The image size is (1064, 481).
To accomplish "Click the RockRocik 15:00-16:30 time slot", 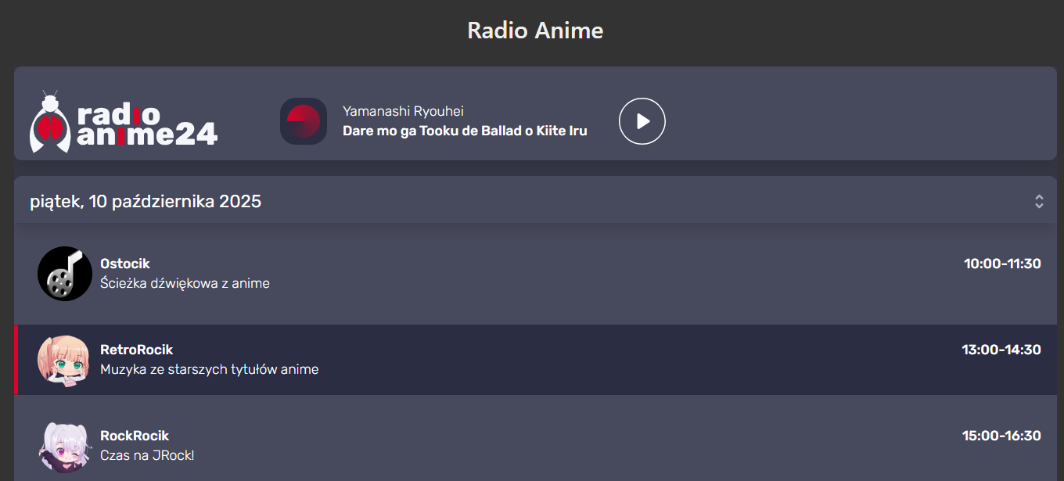I will coord(1001,436).
